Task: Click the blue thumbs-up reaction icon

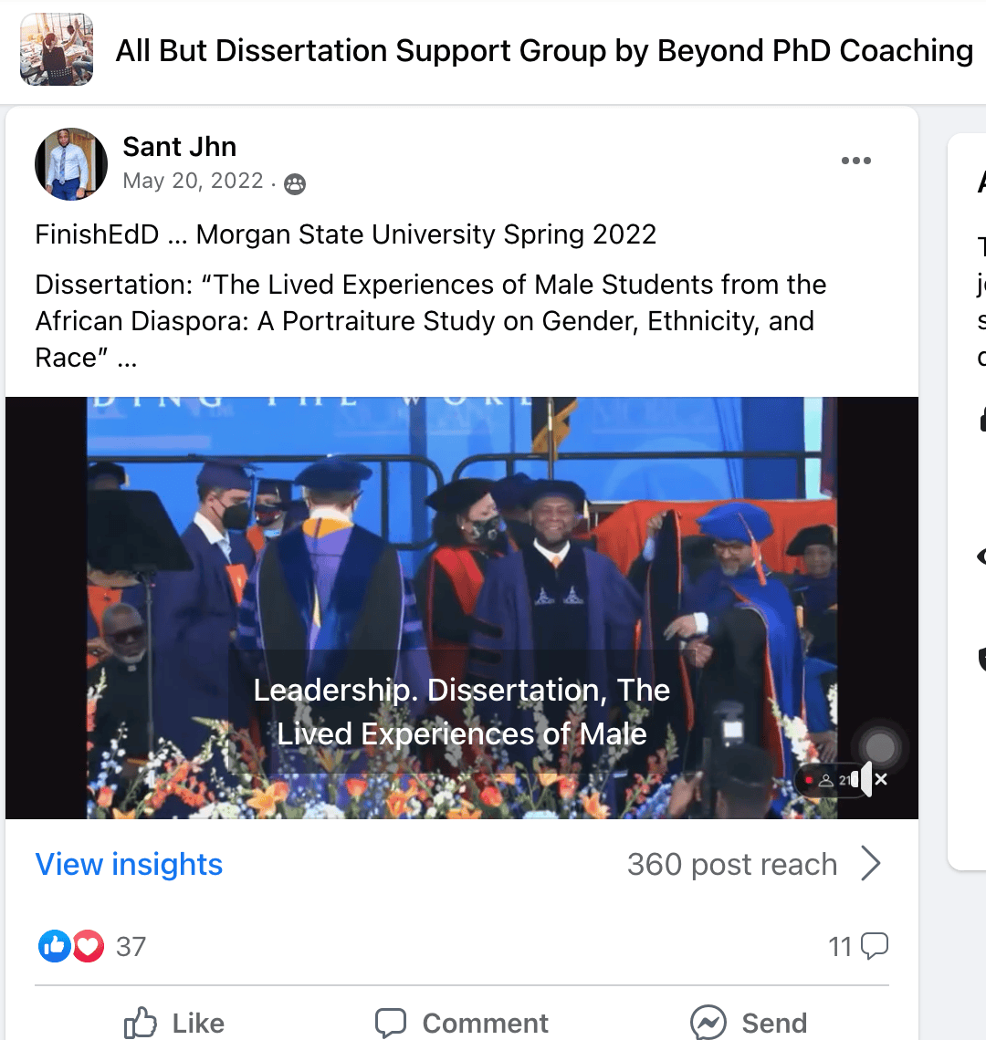Action: [54, 946]
